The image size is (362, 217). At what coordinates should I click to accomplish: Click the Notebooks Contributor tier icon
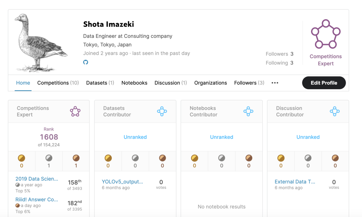pyautogui.click(x=248, y=112)
